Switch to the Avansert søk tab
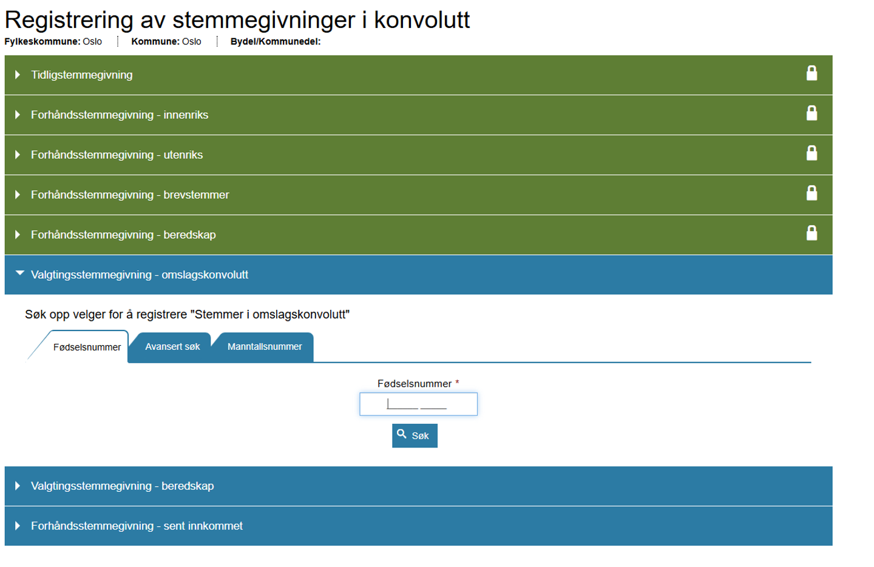The width and height of the screenshot is (874, 567). (172, 347)
